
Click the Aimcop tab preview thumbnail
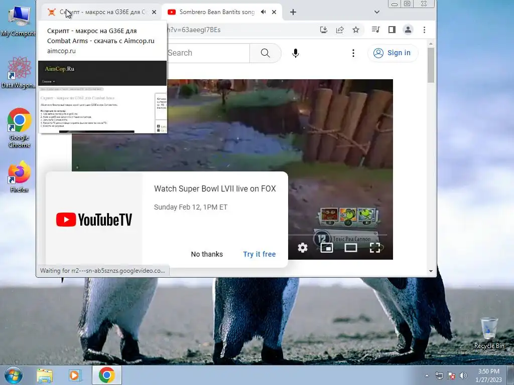(102, 97)
